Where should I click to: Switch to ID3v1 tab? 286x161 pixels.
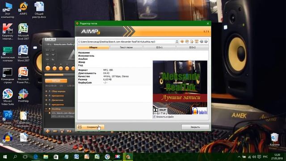point(159,47)
